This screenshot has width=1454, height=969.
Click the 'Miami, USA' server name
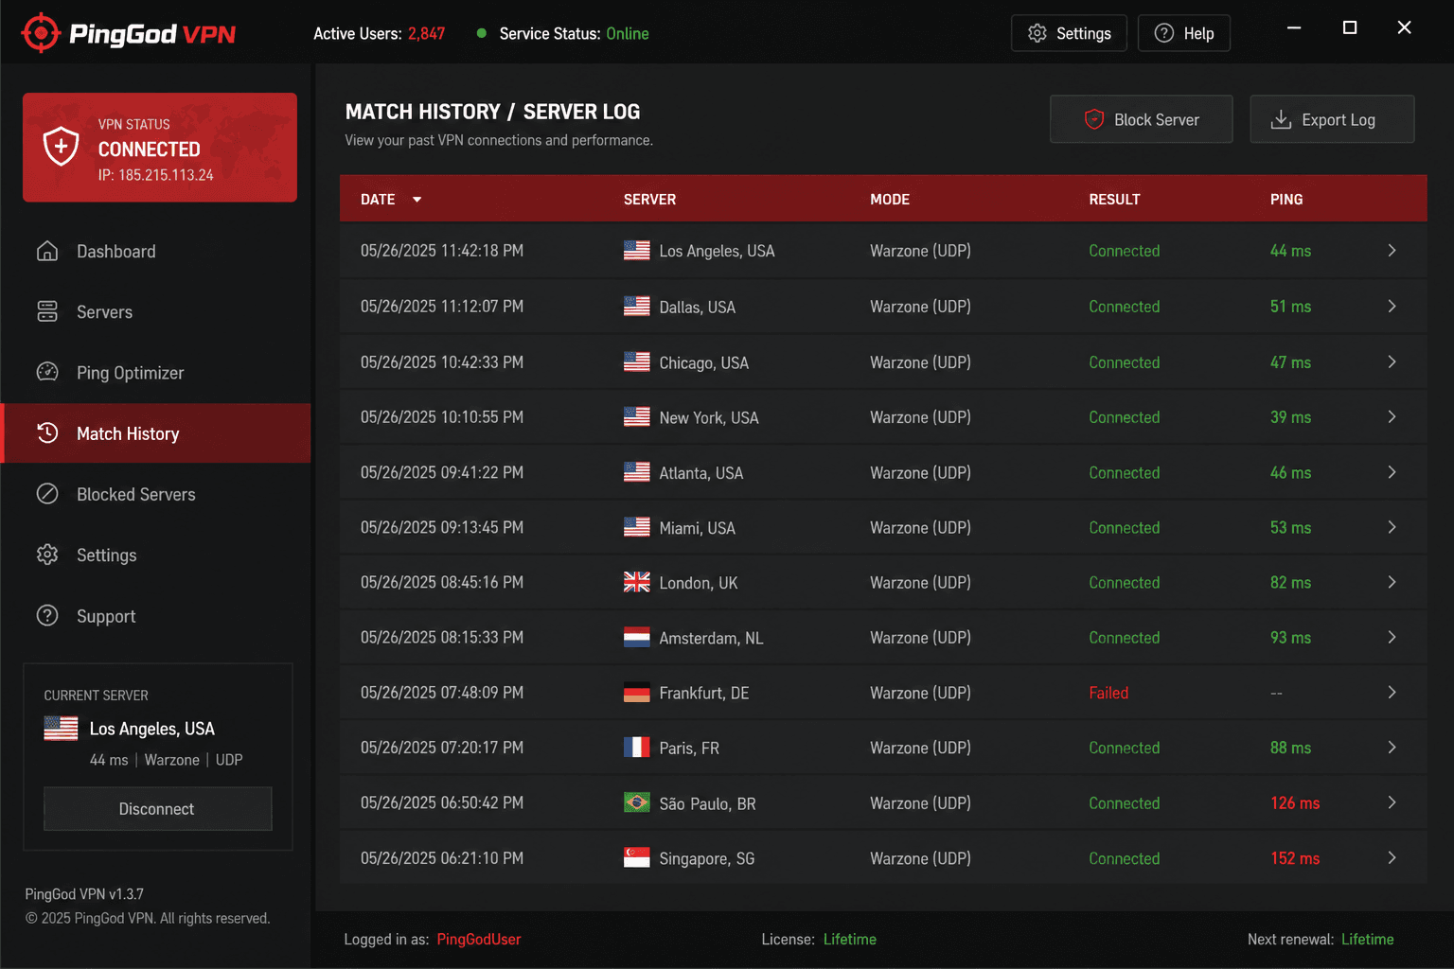click(697, 528)
